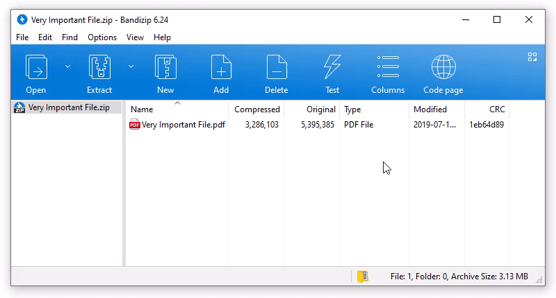
Task: Select Very Important File.zip in tree
Action: coord(68,107)
